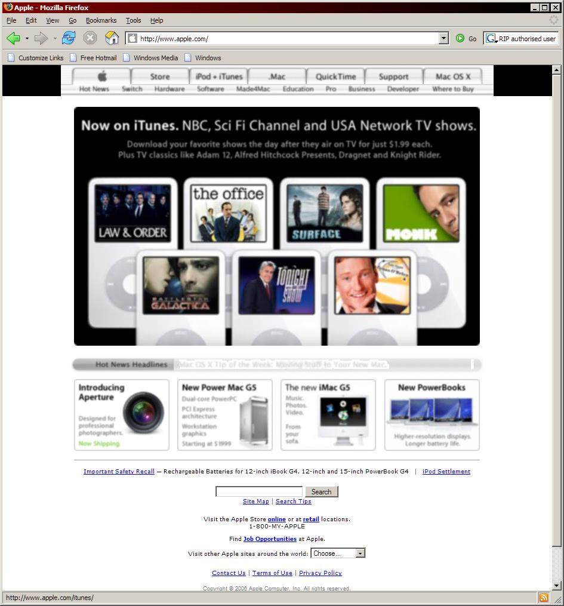Open the Search Tips link
Screen dimensions: 564x606
[x=293, y=502]
